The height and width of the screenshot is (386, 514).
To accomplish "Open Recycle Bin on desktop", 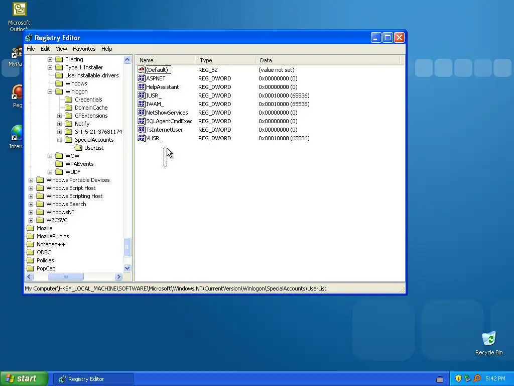I will (x=489, y=343).
